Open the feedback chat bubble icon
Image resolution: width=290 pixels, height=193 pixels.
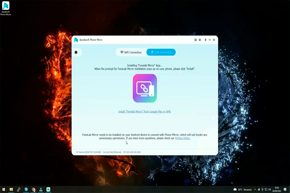coord(195,40)
